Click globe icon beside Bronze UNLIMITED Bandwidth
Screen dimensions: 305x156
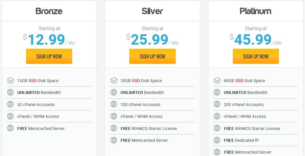(x=11, y=92)
